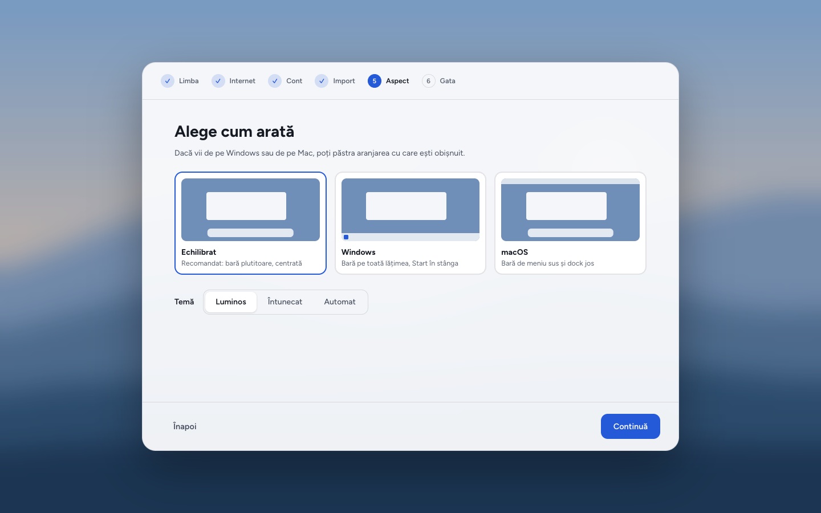821x513 pixels.
Task: Click the Echilibrat layout preview thumbnail
Action: coord(250,210)
